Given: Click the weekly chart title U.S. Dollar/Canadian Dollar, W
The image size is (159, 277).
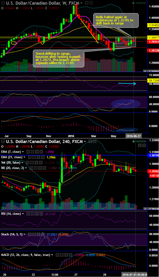Looking at the screenshot, I should 37,3.
